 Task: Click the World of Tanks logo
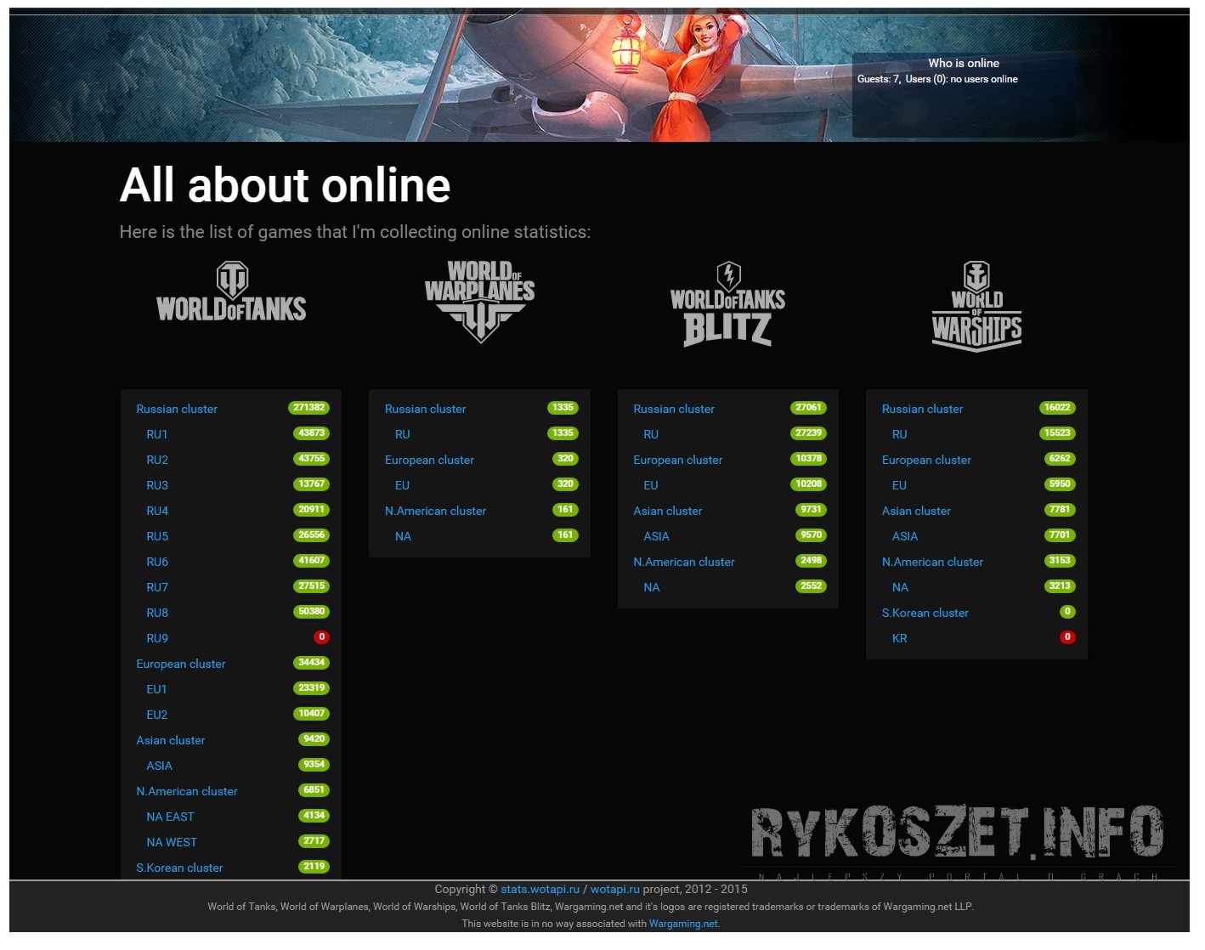coord(231,293)
